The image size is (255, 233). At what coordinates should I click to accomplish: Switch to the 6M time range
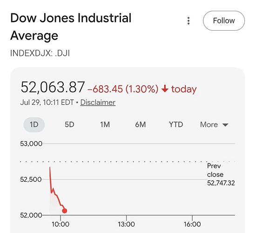tap(141, 124)
